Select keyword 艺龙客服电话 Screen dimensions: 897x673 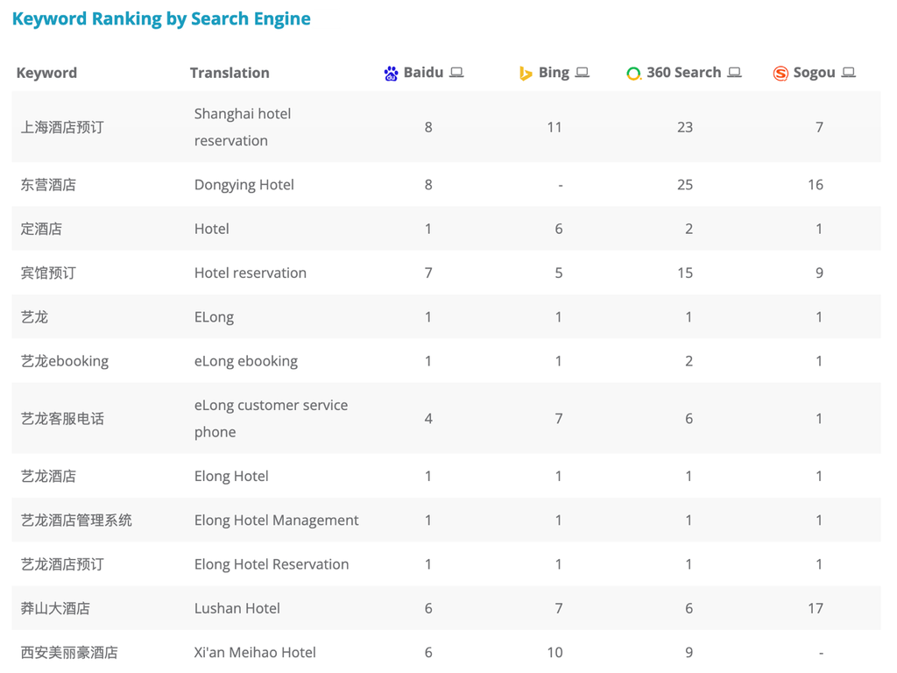pyautogui.click(x=62, y=419)
